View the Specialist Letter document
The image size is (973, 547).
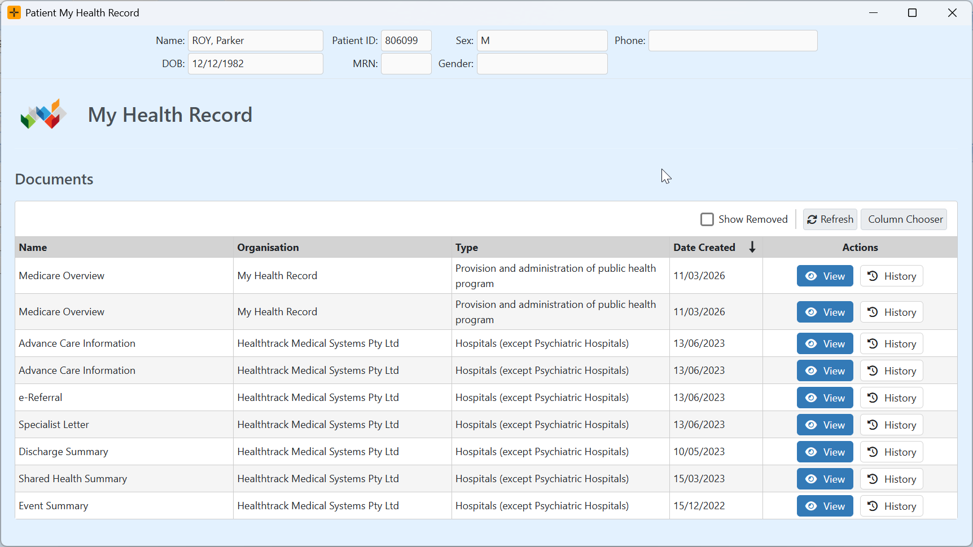point(825,425)
